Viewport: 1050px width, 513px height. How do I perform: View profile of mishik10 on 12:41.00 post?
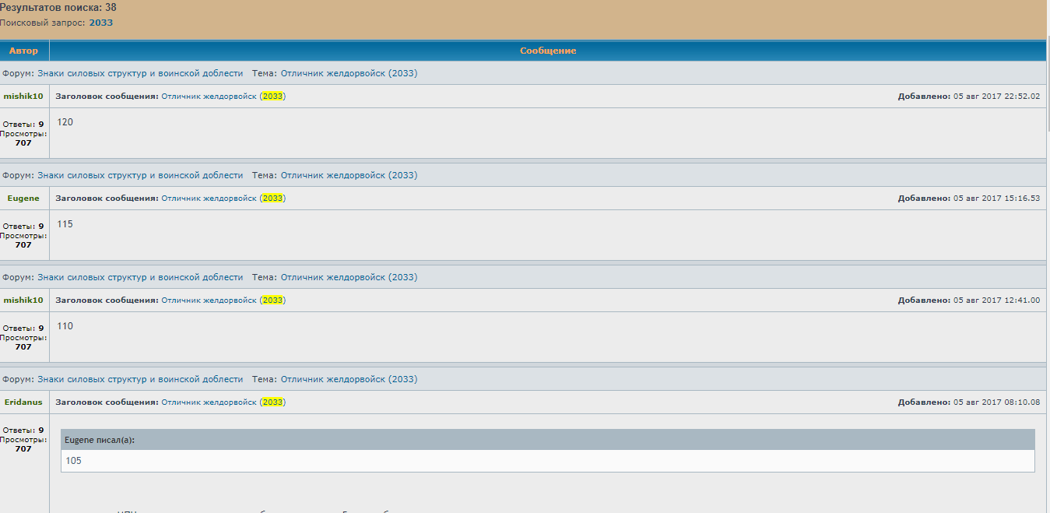tap(23, 300)
